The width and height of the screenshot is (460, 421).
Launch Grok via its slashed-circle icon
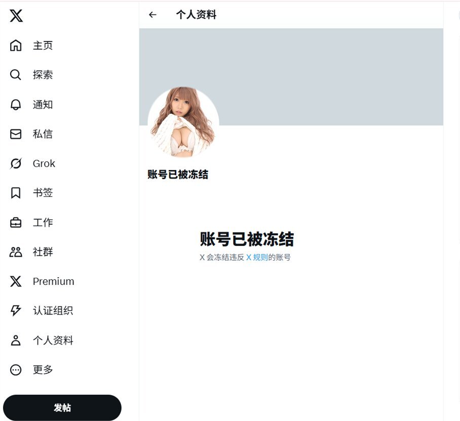pos(16,163)
